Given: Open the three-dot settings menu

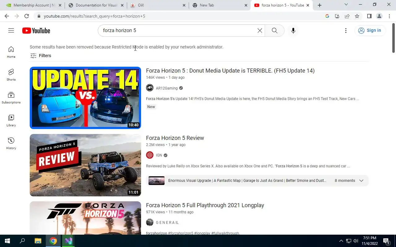Looking at the screenshot, I should click(346, 31).
